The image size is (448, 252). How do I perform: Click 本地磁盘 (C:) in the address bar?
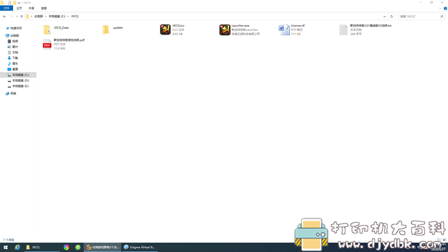tap(57, 16)
